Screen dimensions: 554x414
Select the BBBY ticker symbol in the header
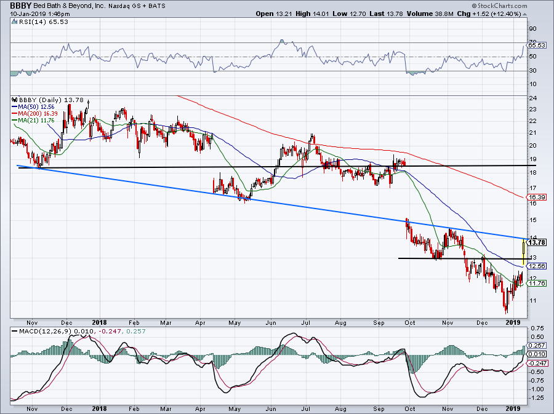tap(21, 6)
